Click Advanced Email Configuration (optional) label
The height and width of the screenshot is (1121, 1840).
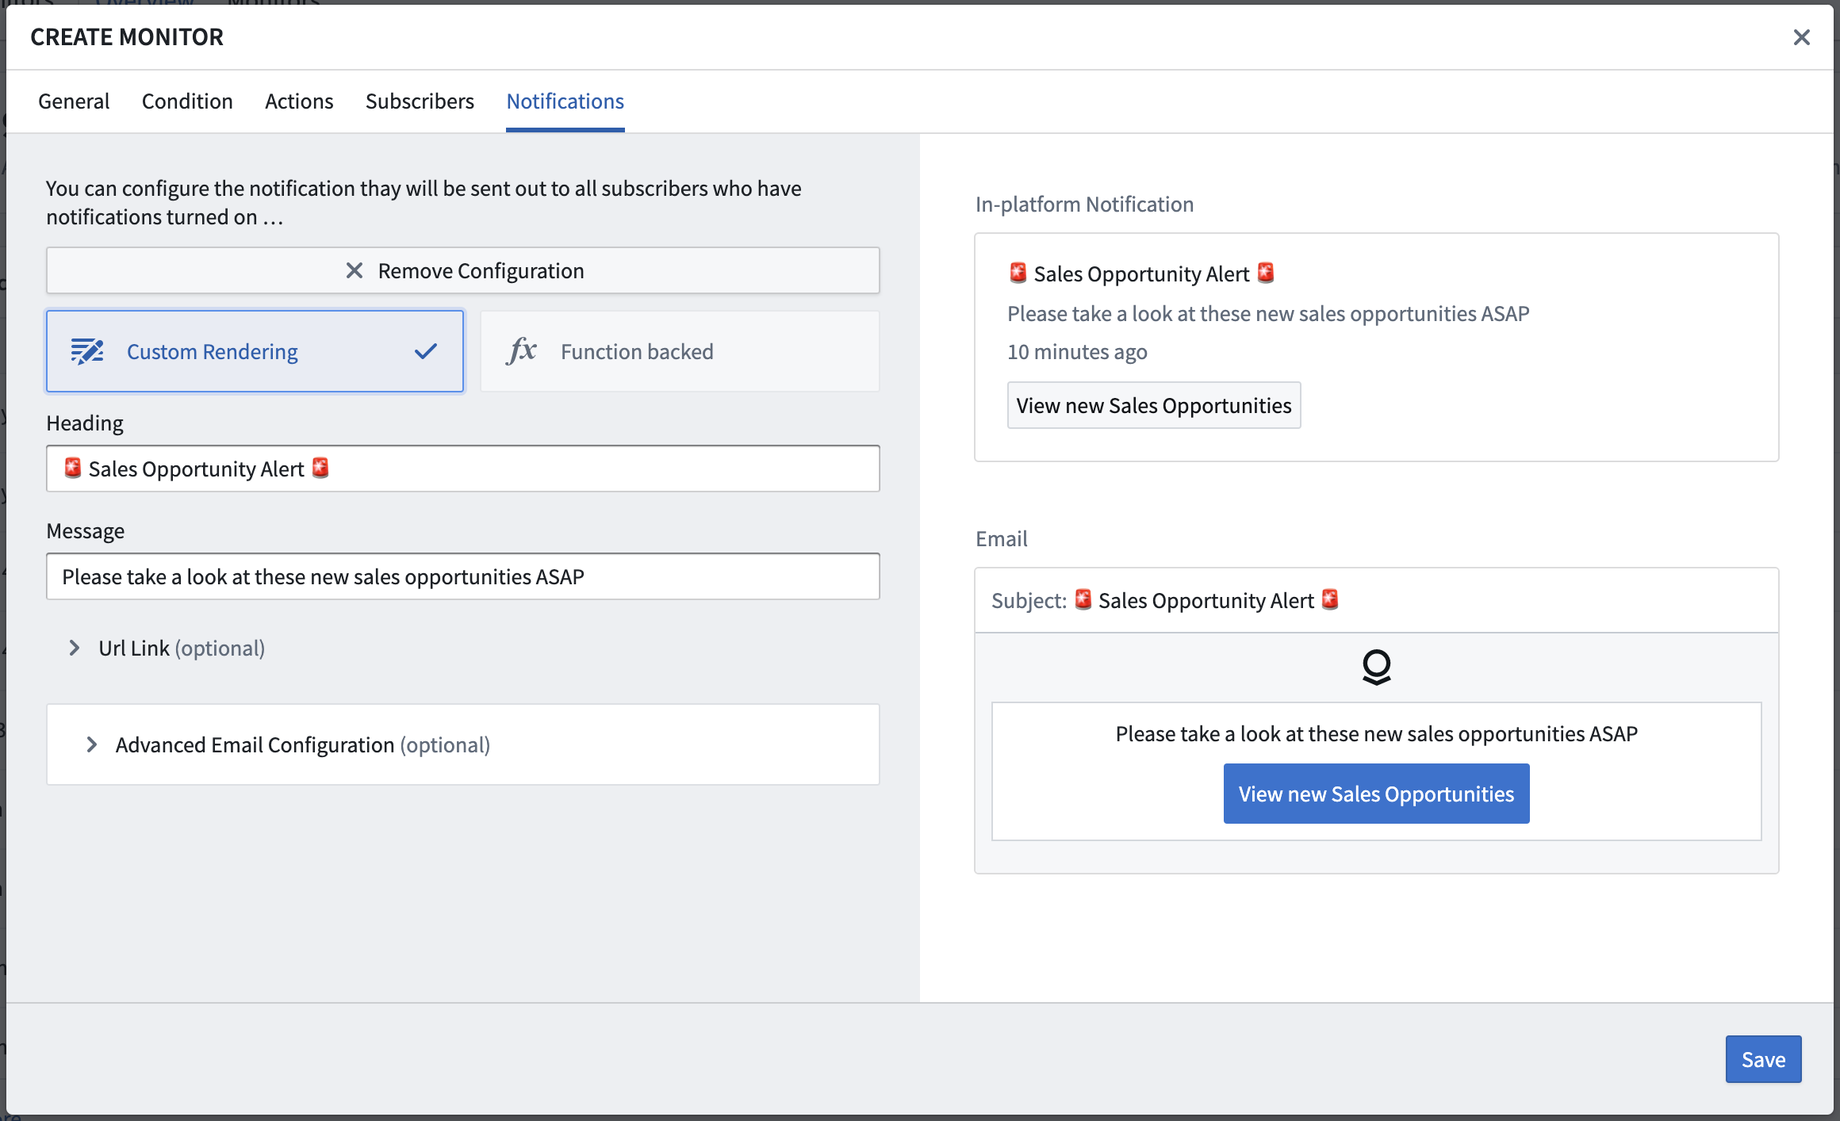tap(303, 744)
